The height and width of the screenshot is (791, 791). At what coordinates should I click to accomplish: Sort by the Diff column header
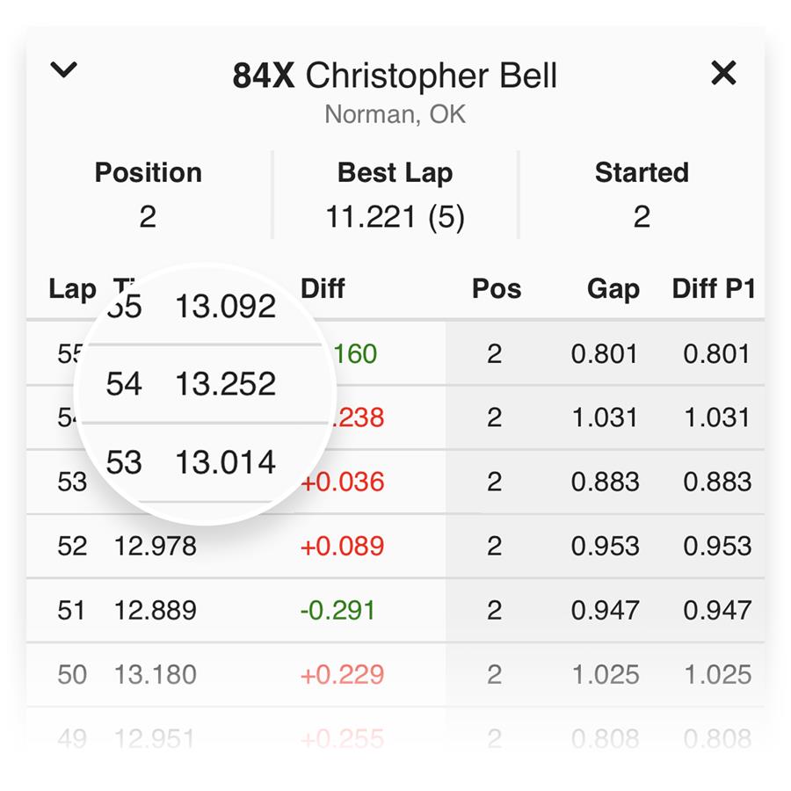coord(323,288)
